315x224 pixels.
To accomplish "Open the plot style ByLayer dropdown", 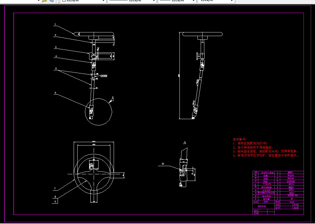I will [x=216, y=1].
